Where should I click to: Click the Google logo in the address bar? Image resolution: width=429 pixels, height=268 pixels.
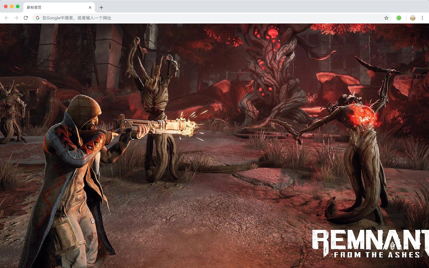click(38, 18)
